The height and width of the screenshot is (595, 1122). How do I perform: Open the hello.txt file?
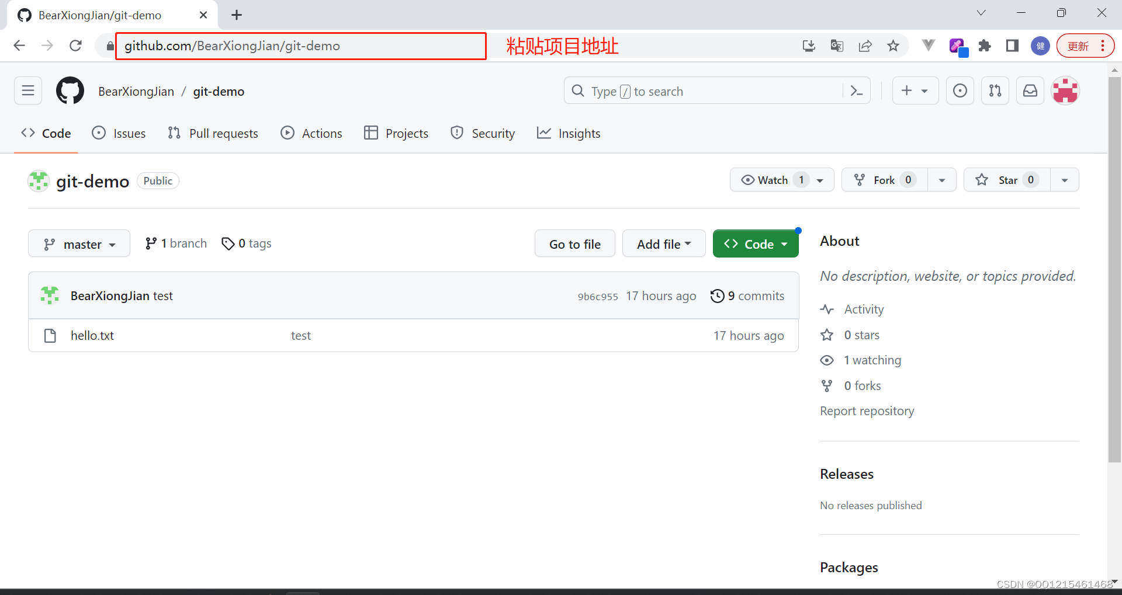[x=92, y=336]
